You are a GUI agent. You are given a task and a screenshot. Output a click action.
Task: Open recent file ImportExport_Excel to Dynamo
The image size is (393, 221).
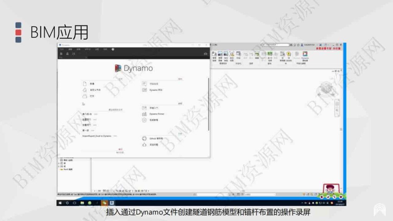tap(96, 136)
